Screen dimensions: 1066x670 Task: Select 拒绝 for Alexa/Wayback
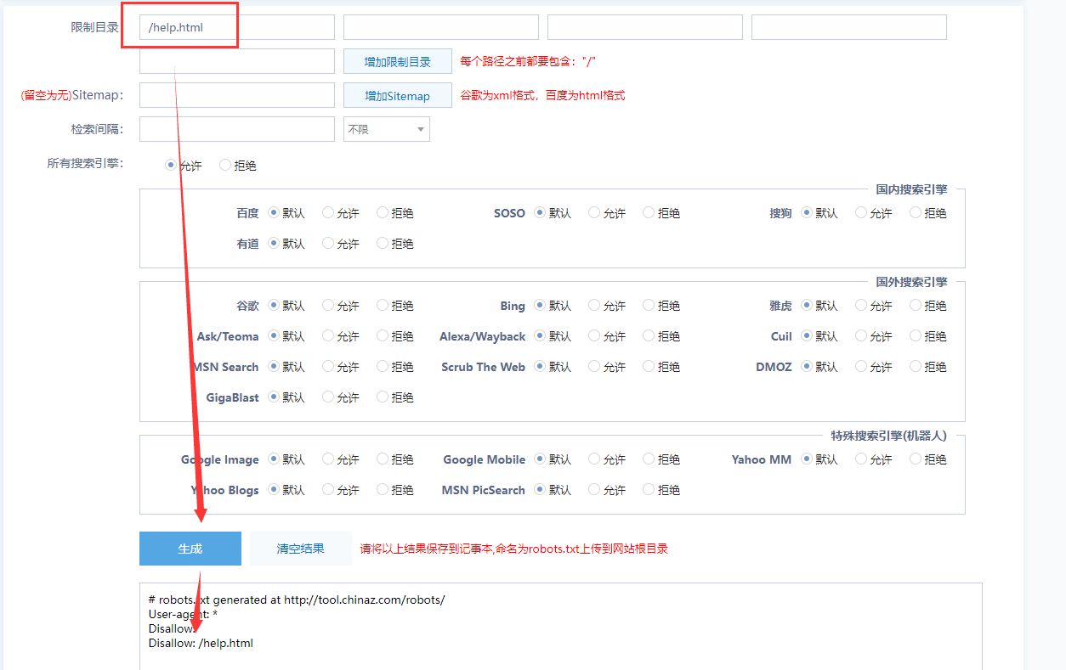coord(649,336)
